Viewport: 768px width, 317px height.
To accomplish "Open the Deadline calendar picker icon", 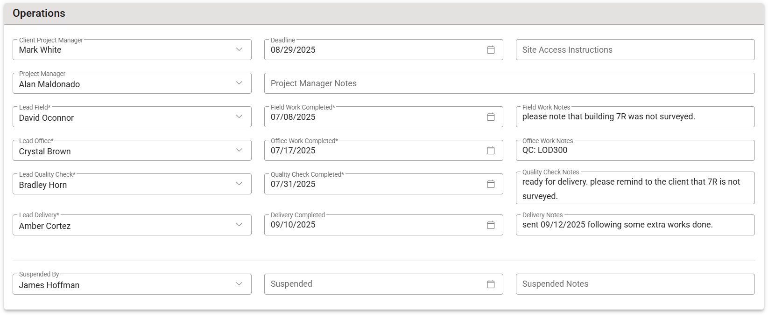I will coord(491,50).
